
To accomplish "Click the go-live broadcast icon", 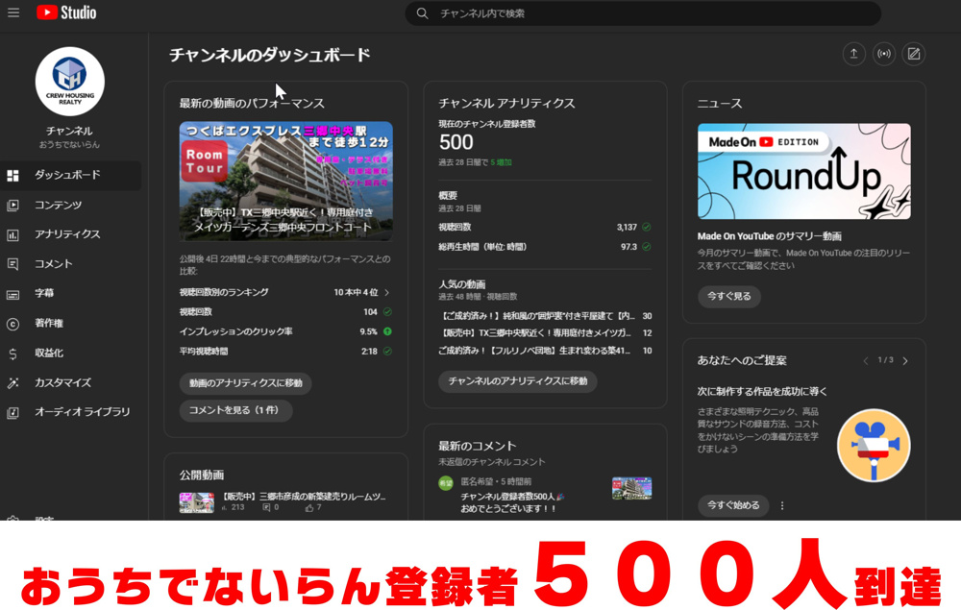I will tap(884, 54).
